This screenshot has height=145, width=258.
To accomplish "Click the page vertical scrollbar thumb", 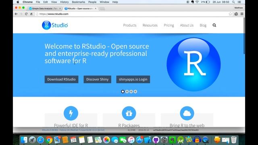I will pos(244,36).
